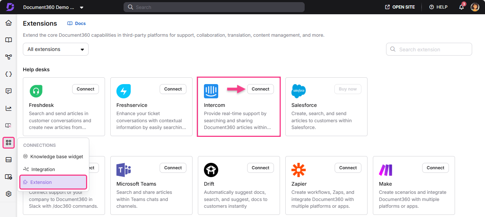Open the Analytics chart icon in sidebar
This screenshot has width=485, height=217.
click(x=9, y=108)
